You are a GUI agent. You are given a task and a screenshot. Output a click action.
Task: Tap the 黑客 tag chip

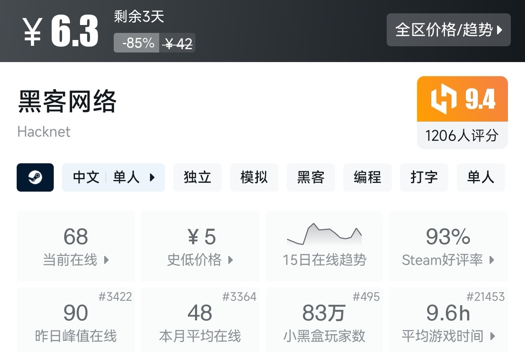310,177
